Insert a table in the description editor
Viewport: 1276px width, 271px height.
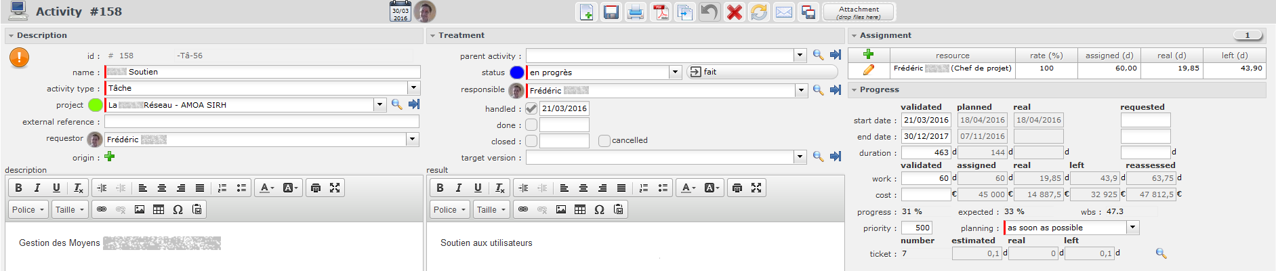(159, 209)
